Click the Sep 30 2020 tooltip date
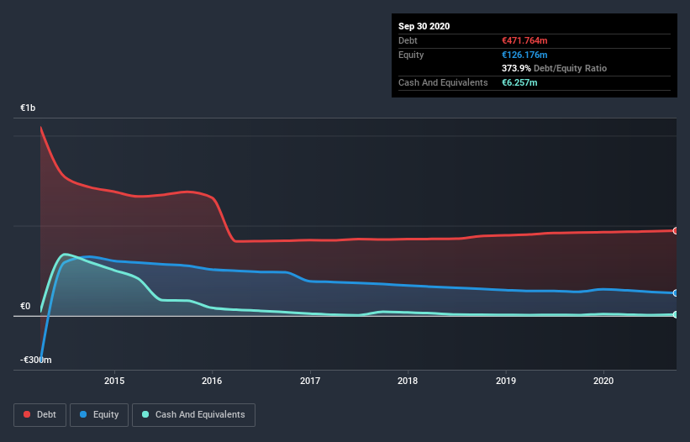Screen dimensions: 690x442 tap(424, 26)
